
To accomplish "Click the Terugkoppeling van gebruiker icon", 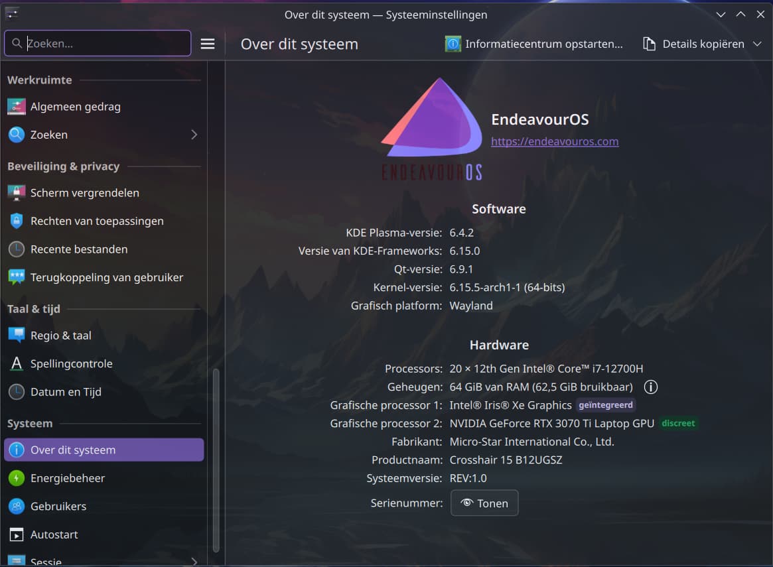I will 17,277.
